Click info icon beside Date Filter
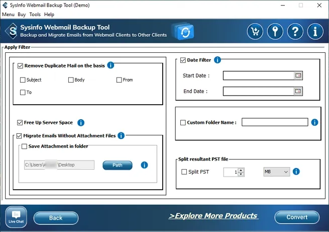The height and width of the screenshot is (232, 329). (x=217, y=60)
